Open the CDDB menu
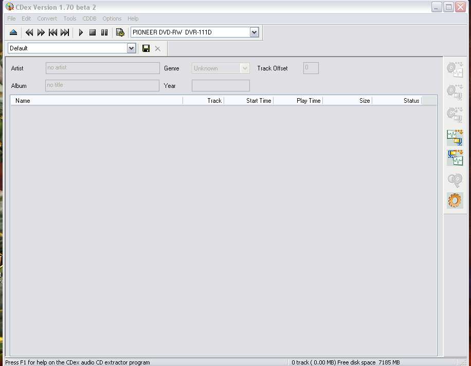Image resolution: width=471 pixels, height=366 pixels. tap(89, 19)
